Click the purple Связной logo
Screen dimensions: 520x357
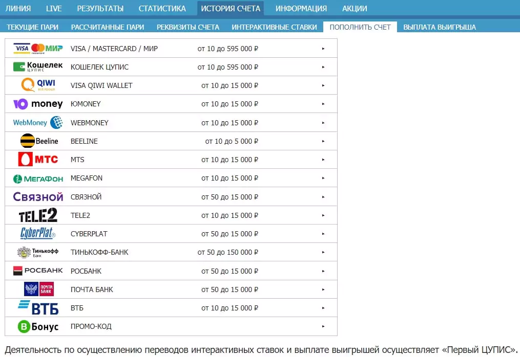38,197
